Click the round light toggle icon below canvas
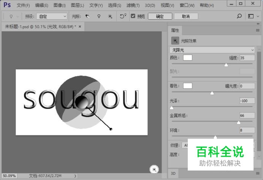Viewport: 263px width, 180px height. pyautogui.click(x=154, y=169)
